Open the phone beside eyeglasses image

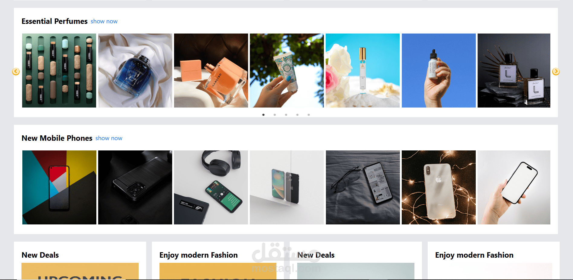pyautogui.click(x=363, y=187)
